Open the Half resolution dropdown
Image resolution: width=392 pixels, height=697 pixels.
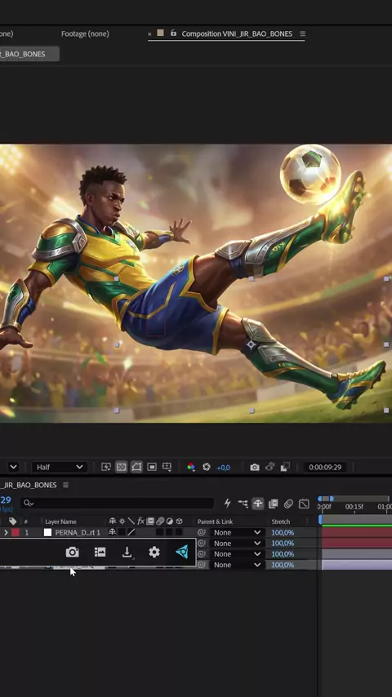tap(59, 467)
